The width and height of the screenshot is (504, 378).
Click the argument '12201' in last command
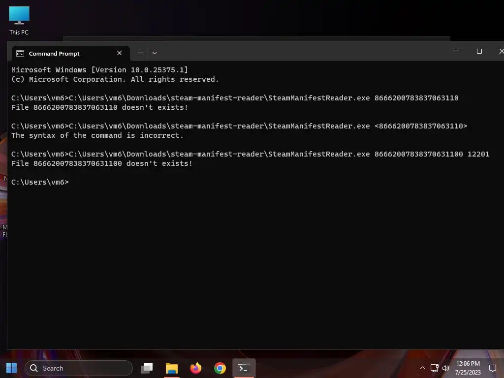[x=478, y=154]
